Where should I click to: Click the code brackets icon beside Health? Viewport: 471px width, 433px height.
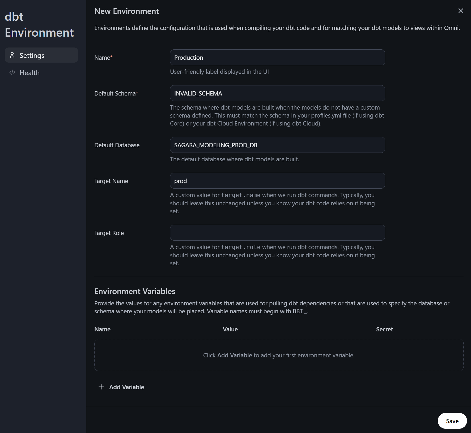click(x=12, y=72)
